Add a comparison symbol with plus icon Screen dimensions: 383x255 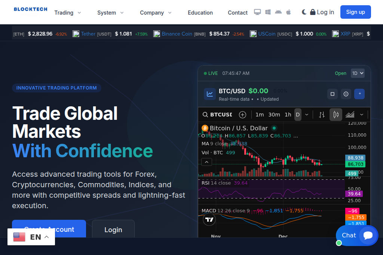(242, 115)
